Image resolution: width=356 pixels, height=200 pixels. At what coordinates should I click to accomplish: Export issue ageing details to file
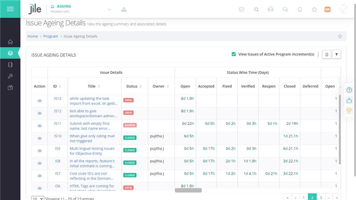(326, 54)
